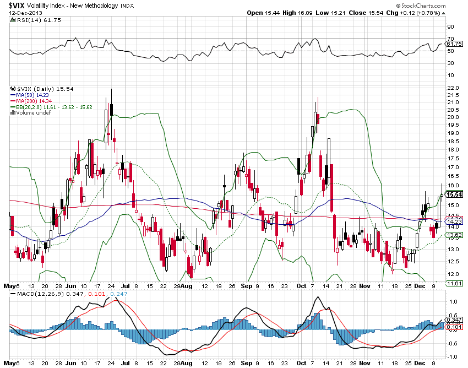Image resolution: width=468 pixels, height=368 pixels.
Task: Click the 'MA(50) 14.23' legend text
Action: (x=32, y=95)
